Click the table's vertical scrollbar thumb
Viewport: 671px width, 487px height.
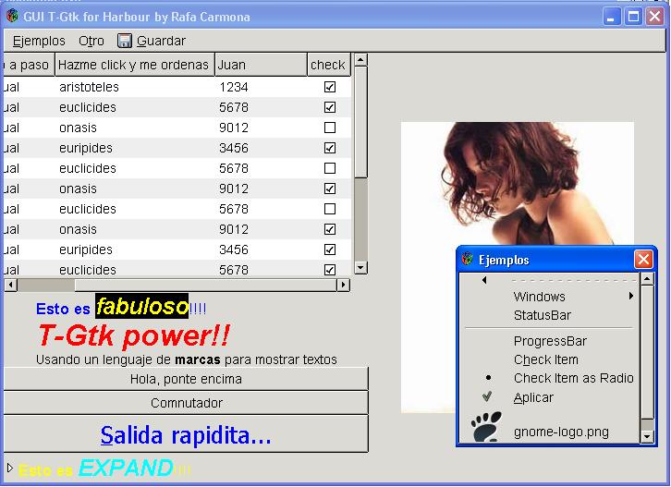(x=360, y=122)
